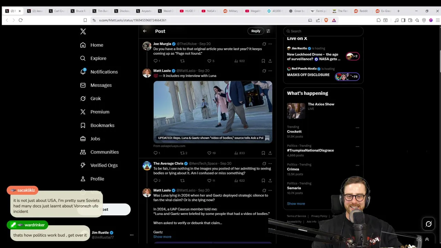The image size is (441, 248).
Task: Reply to Matt Laslo's Luna interview post
Action: (x=156, y=153)
